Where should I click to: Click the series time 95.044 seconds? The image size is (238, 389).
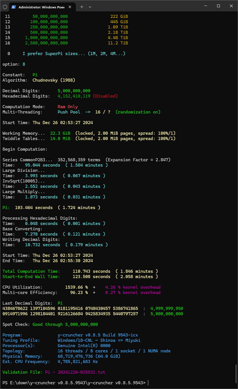[43, 165]
